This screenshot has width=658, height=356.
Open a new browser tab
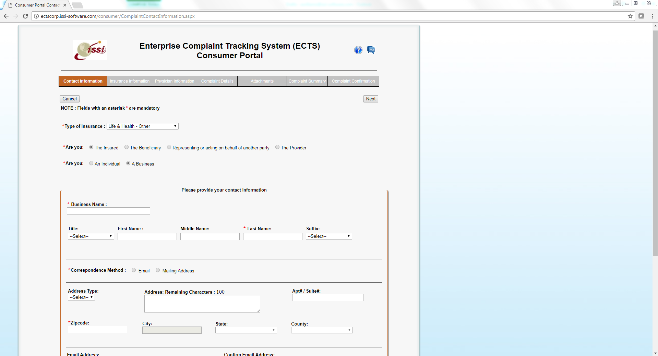(77, 5)
